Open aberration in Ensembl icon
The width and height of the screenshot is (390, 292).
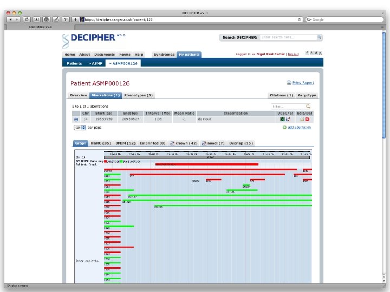coord(288,119)
